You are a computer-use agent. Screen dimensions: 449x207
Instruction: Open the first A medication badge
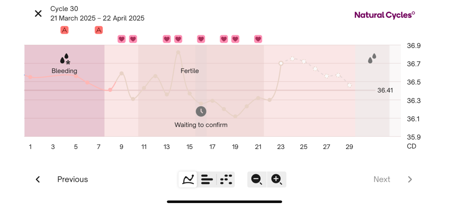(64, 30)
